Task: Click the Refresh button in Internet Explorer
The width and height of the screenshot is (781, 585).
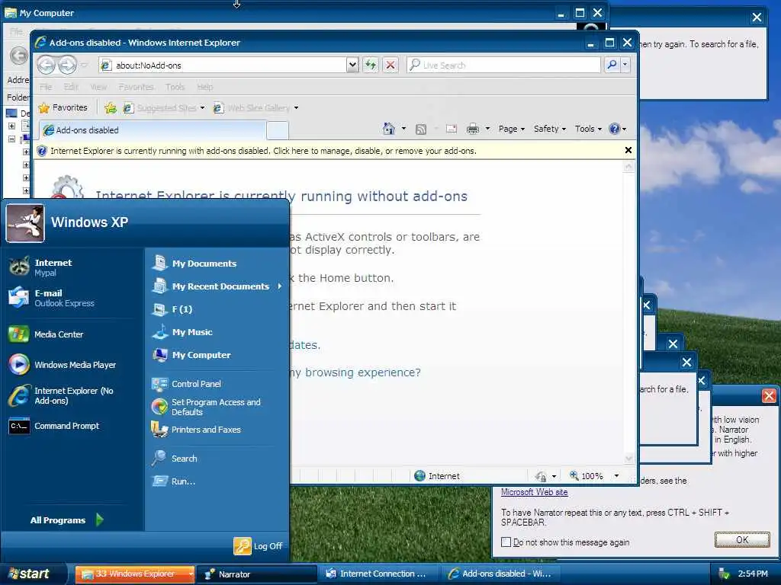Action: click(371, 65)
